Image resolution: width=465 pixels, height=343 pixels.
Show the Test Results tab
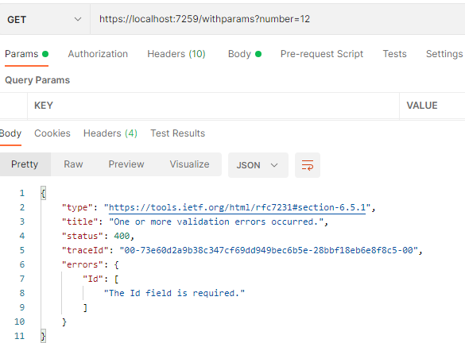(x=177, y=133)
